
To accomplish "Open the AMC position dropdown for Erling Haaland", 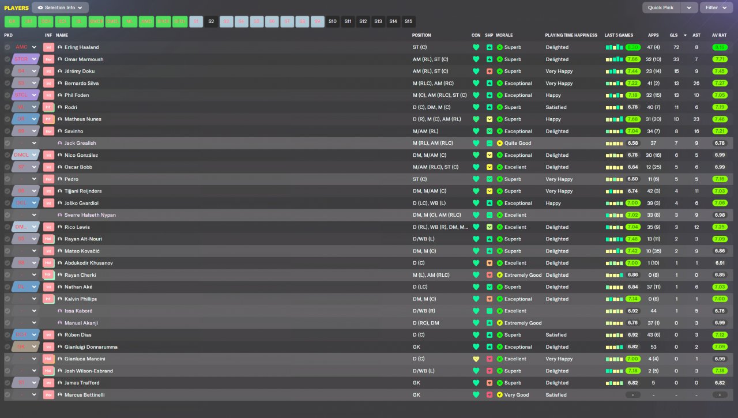I will [26, 47].
